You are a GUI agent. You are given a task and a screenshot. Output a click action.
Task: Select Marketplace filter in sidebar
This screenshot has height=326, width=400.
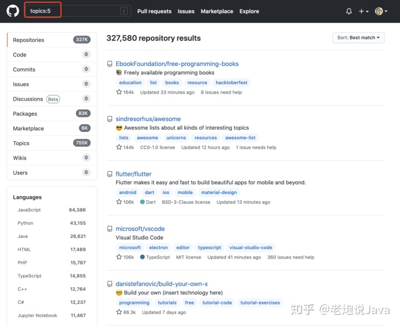tap(52, 128)
